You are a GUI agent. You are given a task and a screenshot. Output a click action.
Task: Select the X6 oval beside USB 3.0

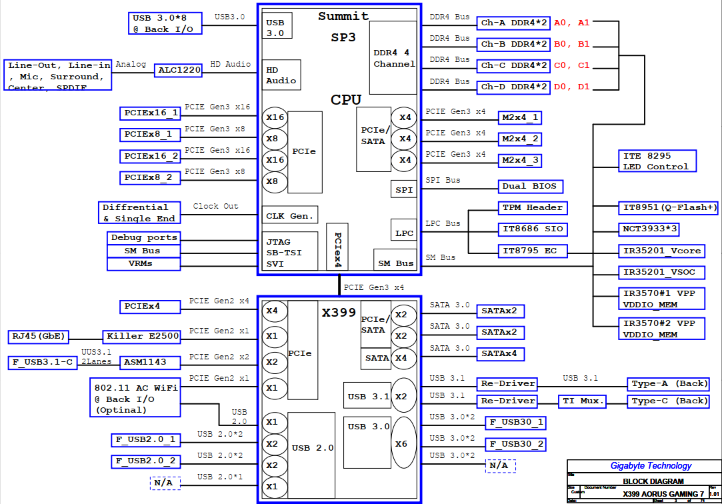click(x=403, y=443)
